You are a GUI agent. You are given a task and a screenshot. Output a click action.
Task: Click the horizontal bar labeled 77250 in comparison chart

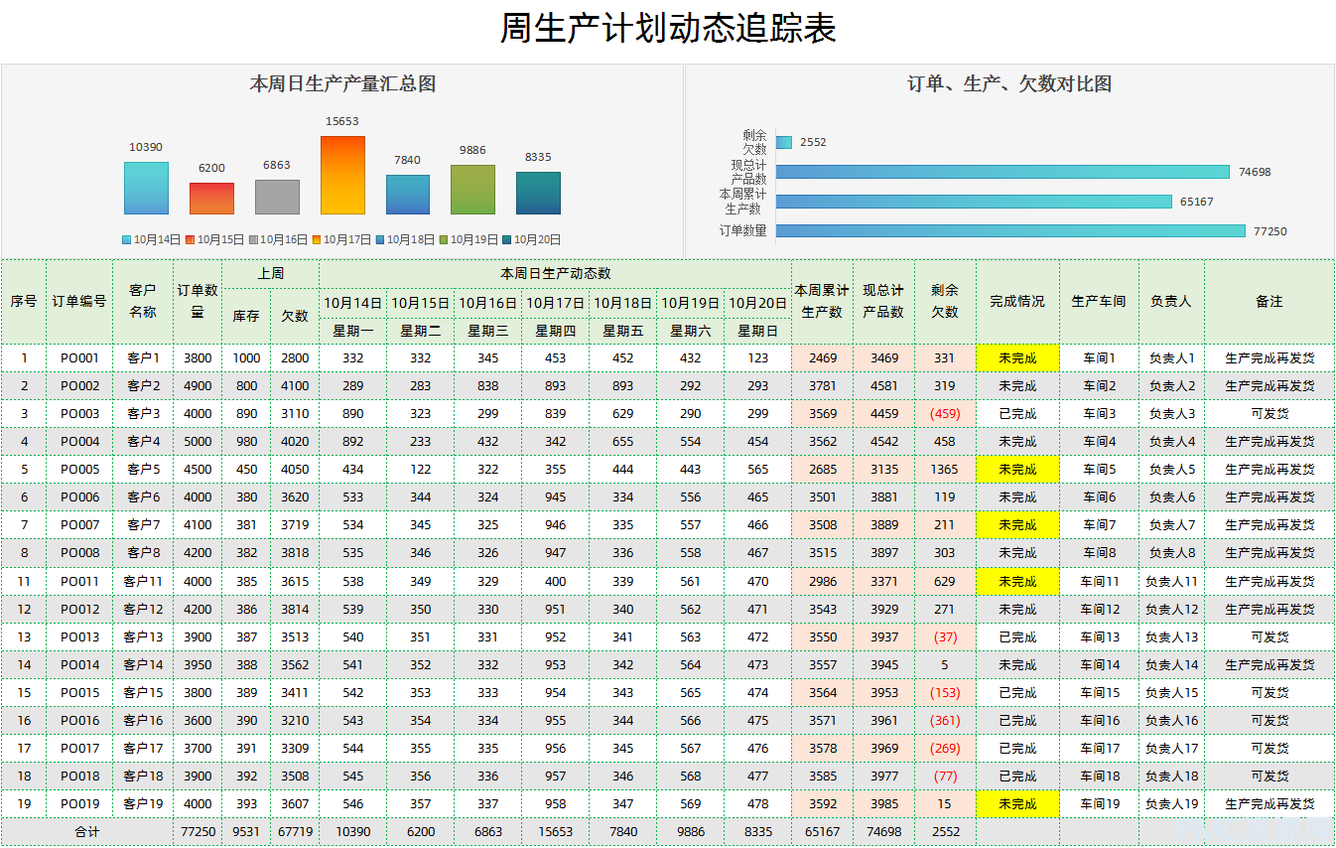pyautogui.click(x=1010, y=231)
